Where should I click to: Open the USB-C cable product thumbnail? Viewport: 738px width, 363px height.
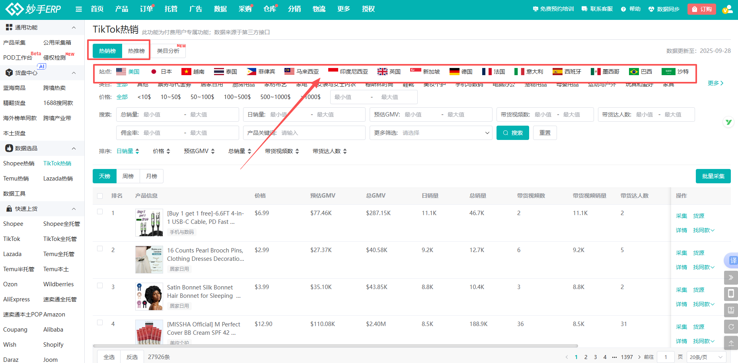pyautogui.click(x=149, y=223)
